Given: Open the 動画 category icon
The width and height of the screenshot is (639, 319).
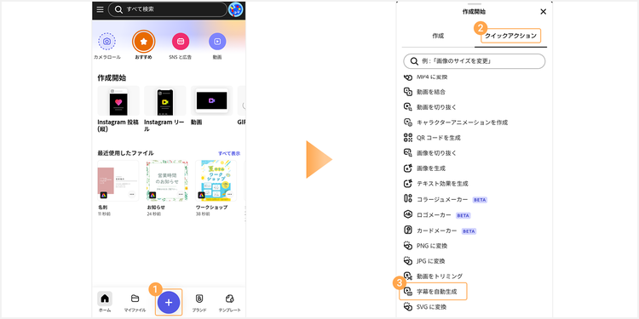Looking at the screenshot, I should [217, 42].
